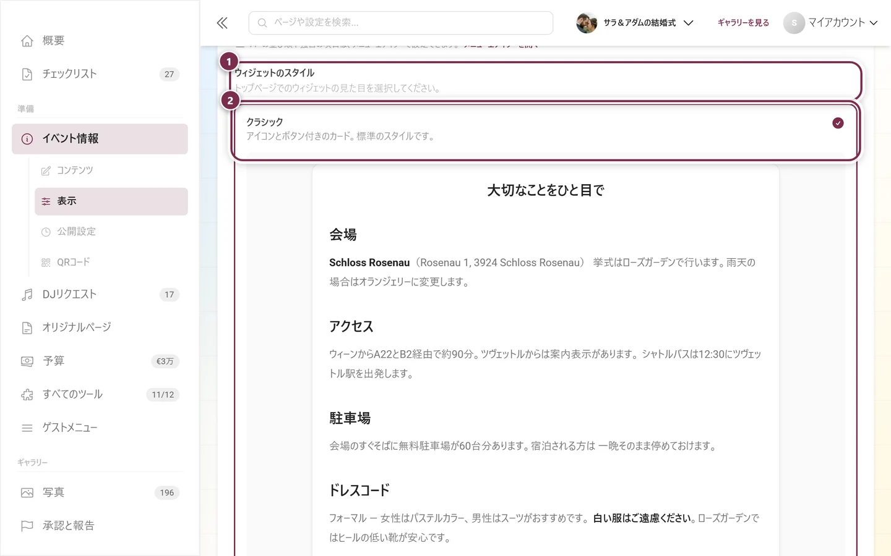891x556 pixels.
Task: Open the 公開設定 sub-page
Action: [x=111, y=232]
